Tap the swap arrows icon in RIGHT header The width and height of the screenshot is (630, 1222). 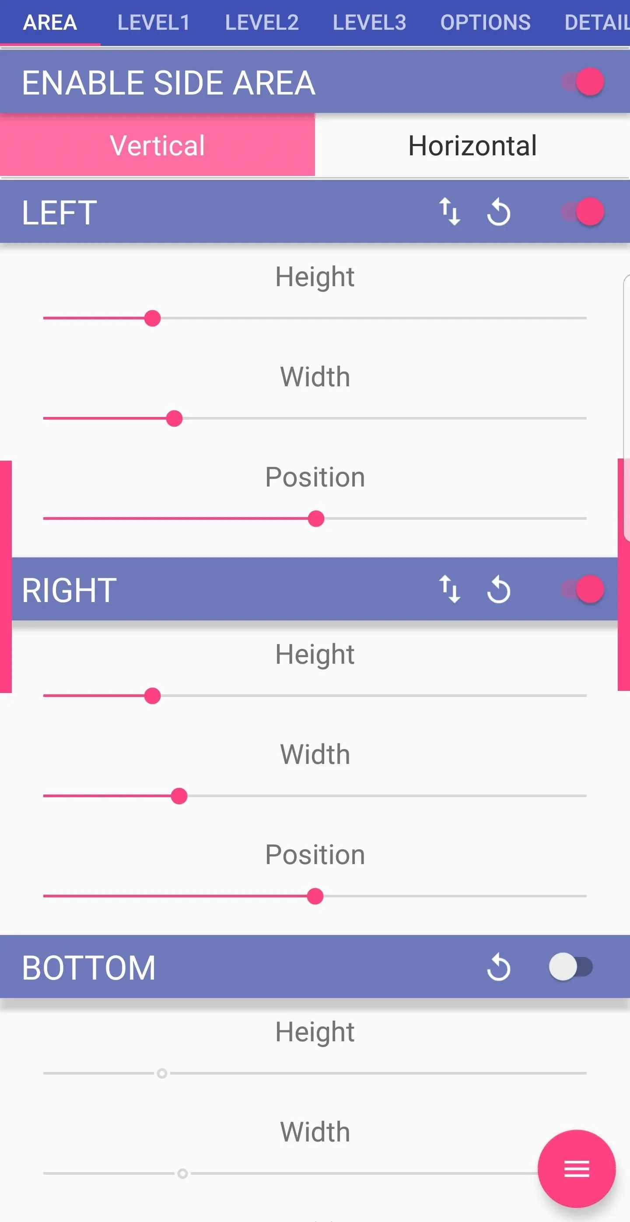click(449, 589)
